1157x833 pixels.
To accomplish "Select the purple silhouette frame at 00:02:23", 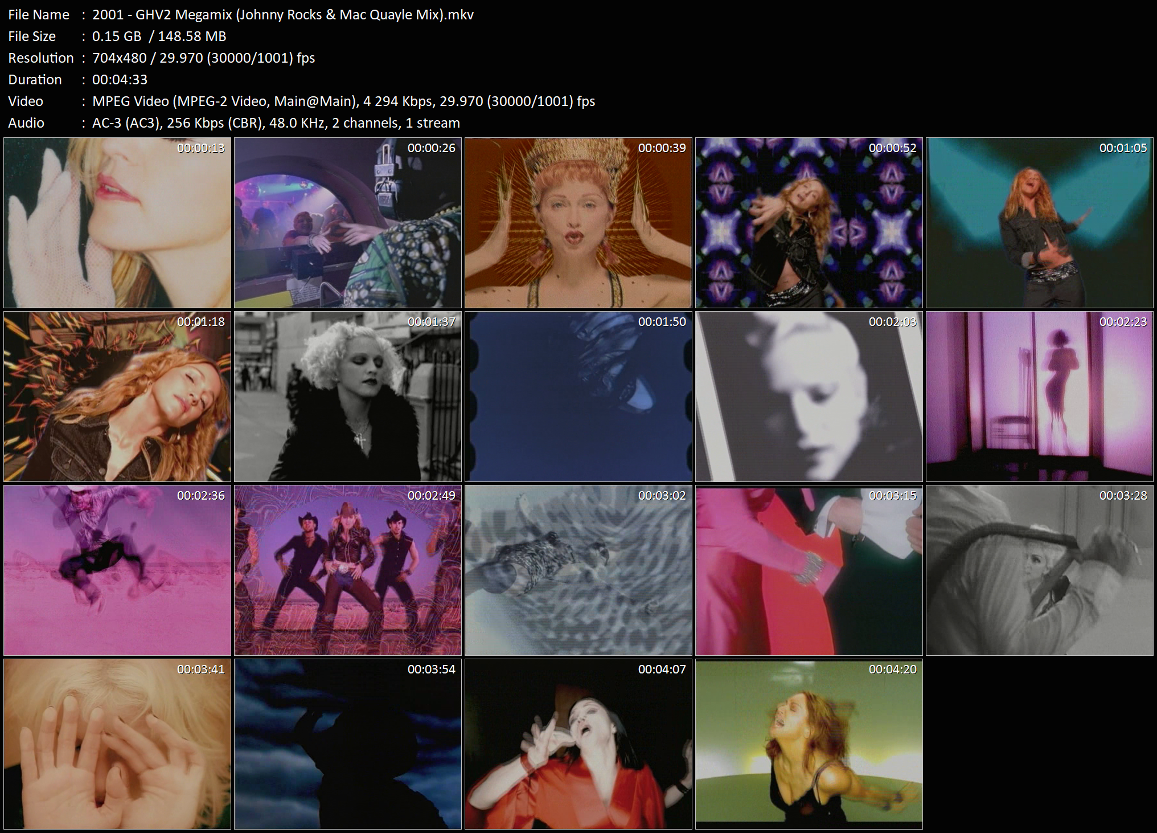I will click(1040, 397).
